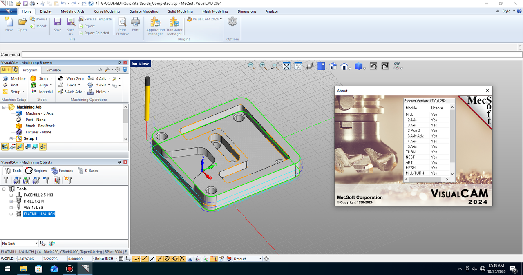Viewport: 523px width, 275px height.
Task: Switch to the Simulate tab
Action: tap(54, 70)
